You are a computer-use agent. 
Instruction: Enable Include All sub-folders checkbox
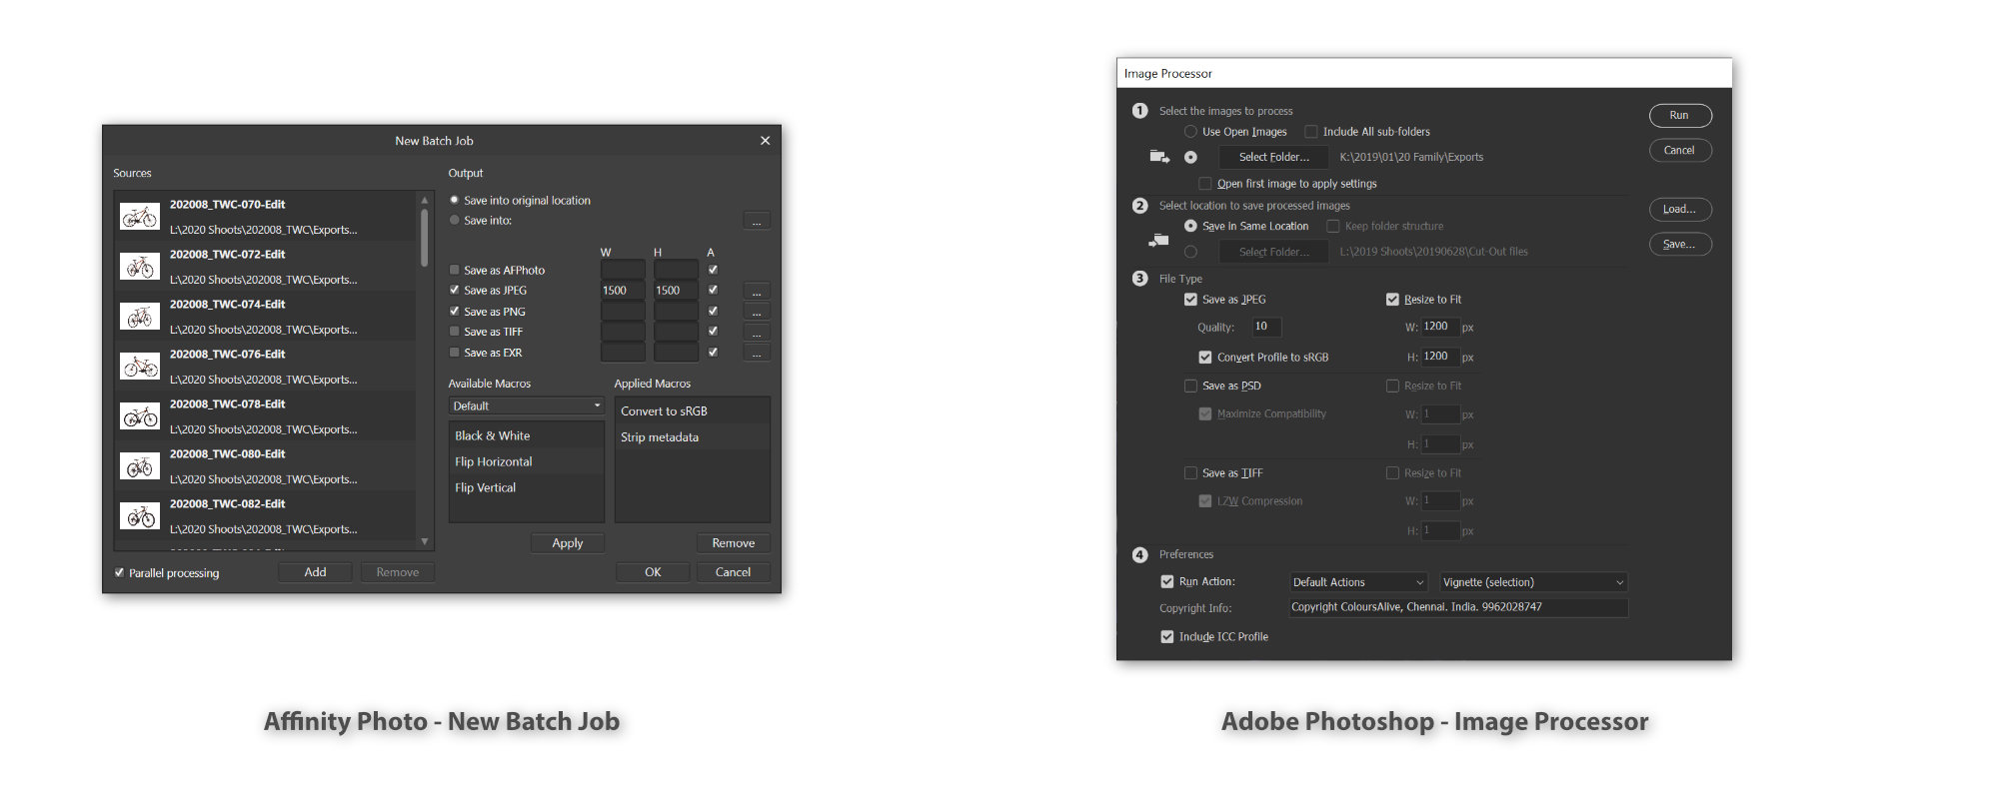tap(1311, 132)
